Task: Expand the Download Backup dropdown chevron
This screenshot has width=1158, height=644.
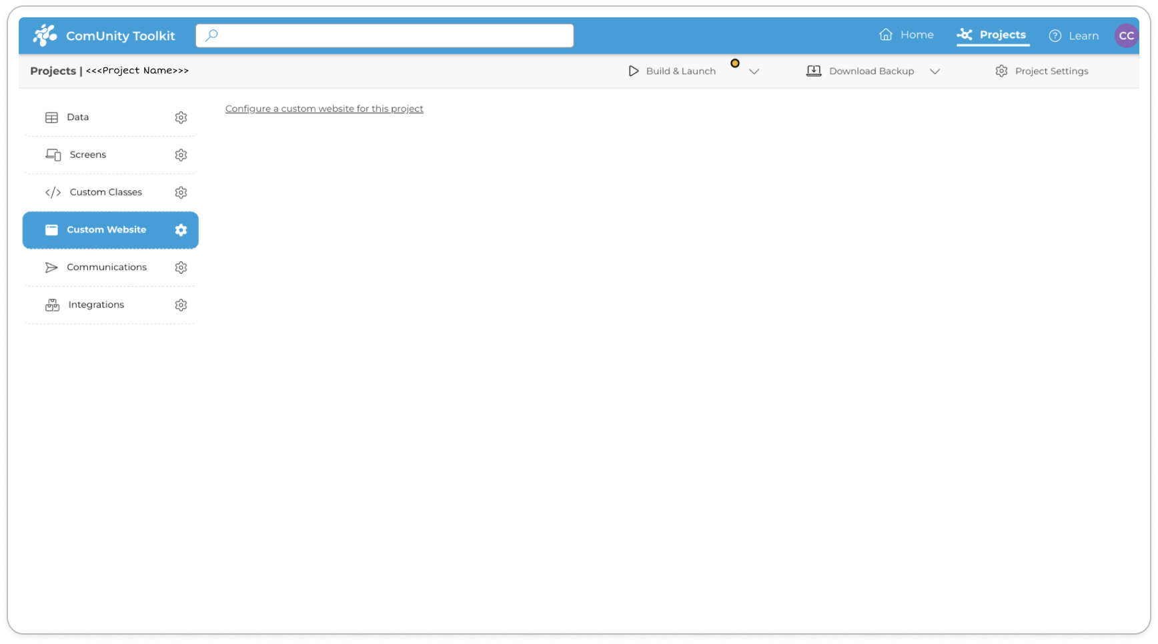Action: click(935, 71)
